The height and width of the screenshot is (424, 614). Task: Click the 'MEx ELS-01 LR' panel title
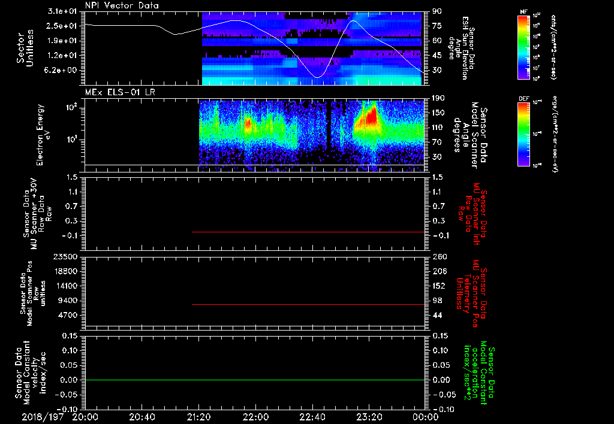[x=120, y=92]
